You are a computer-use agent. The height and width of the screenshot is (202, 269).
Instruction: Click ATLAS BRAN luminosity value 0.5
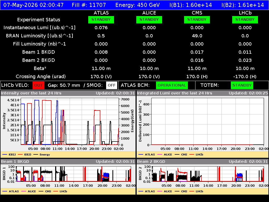point(101,36)
